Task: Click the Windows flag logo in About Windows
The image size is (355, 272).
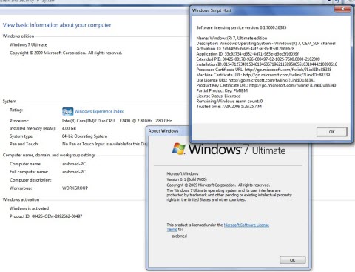Action: pos(179,149)
